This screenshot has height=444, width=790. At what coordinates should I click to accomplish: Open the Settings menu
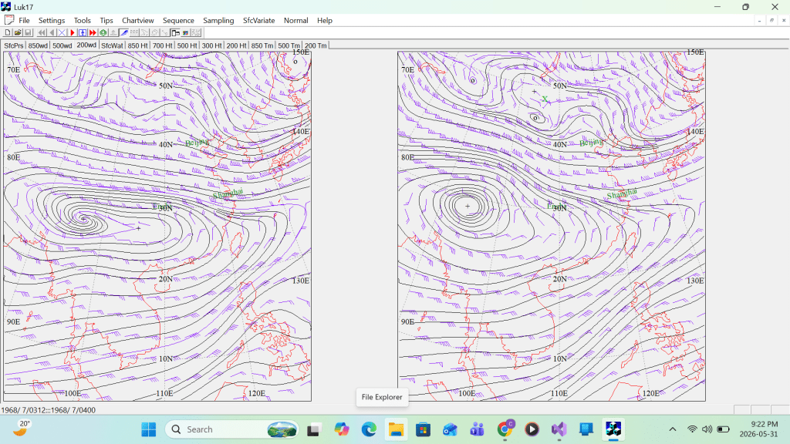click(52, 21)
